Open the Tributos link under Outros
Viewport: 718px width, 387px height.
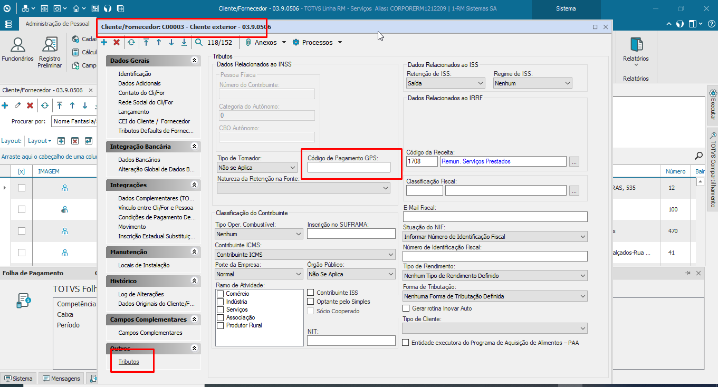click(x=129, y=362)
